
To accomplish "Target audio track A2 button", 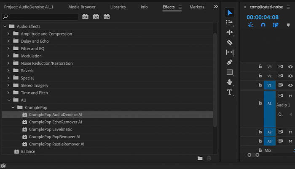I will tap(270, 132).
